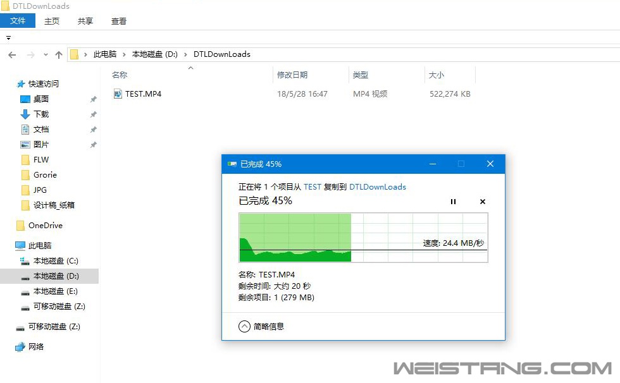The width and height of the screenshot is (620, 383).
Task: Open the DTLDownLoads destination link
Action: click(378, 187)
